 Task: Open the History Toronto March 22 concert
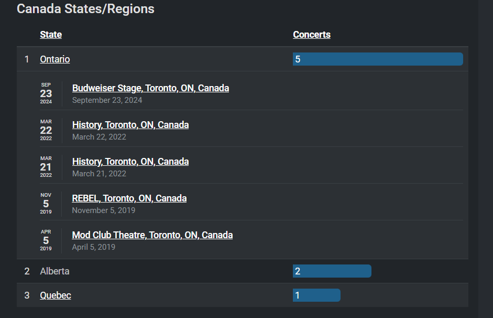pyautogui.click(x=130, y=124)
